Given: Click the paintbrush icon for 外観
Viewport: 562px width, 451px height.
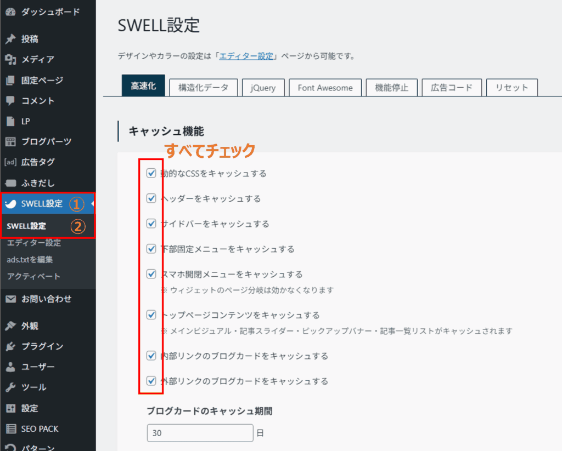Looking at the screenshot, I should 10,326.
